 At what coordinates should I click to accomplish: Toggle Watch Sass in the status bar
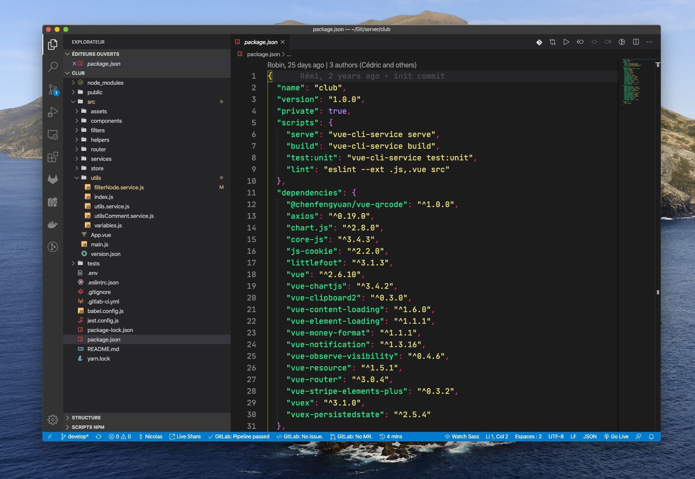[x=463, y=437]
